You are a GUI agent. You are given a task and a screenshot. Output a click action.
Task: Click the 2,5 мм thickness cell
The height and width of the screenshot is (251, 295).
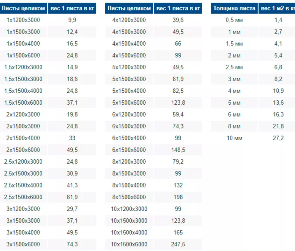pos(234,67)
